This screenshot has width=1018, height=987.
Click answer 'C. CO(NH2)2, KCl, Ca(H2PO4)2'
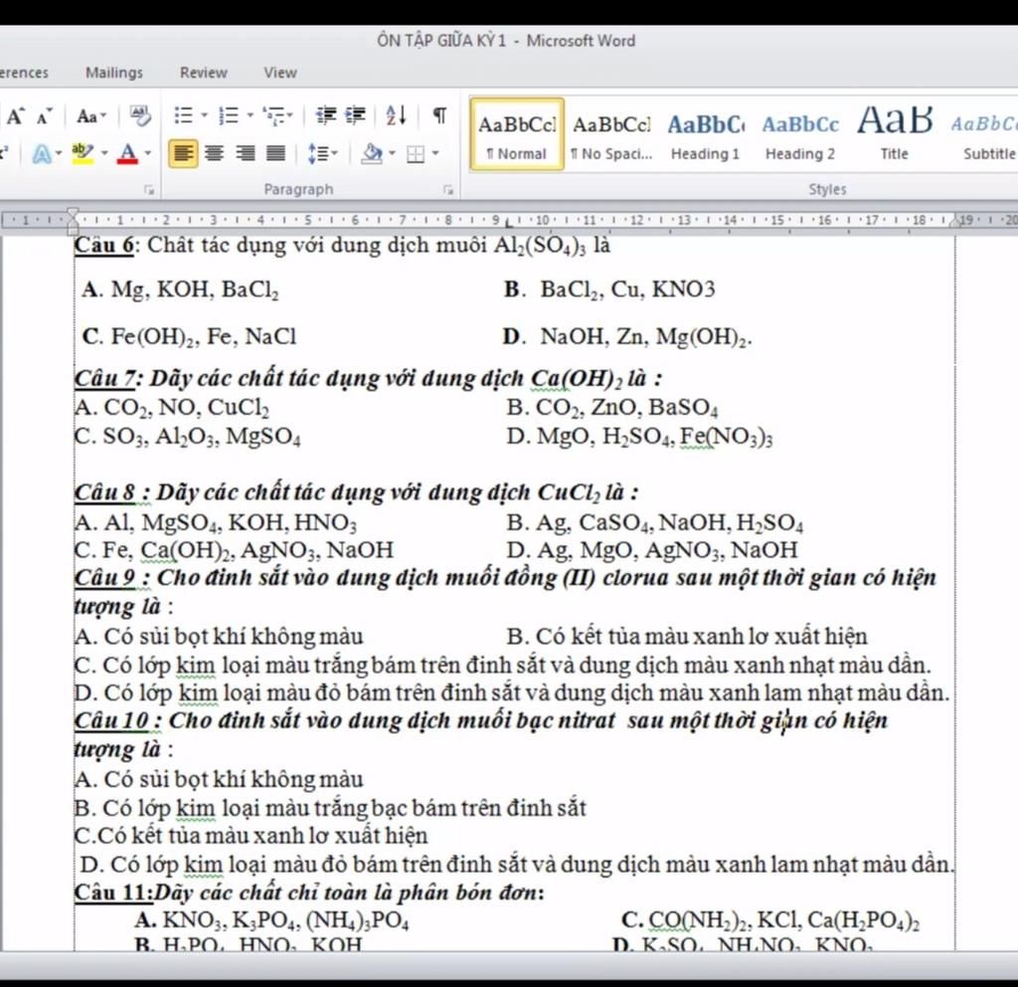pyautogui.click(x=770, y=920)
